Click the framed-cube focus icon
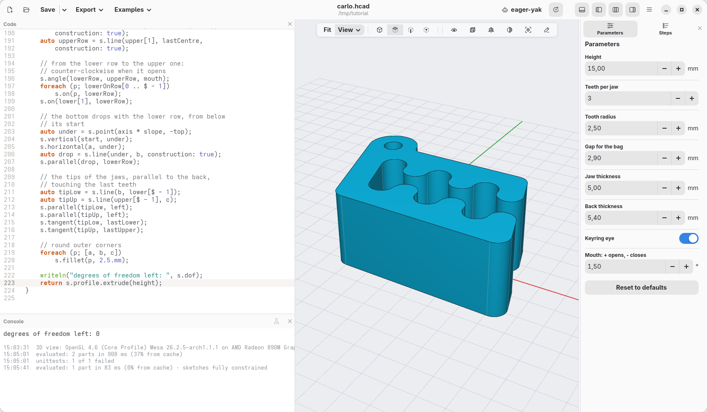This screenshot has width=707, height=412. pyautogui.click(x=528, y=30)
